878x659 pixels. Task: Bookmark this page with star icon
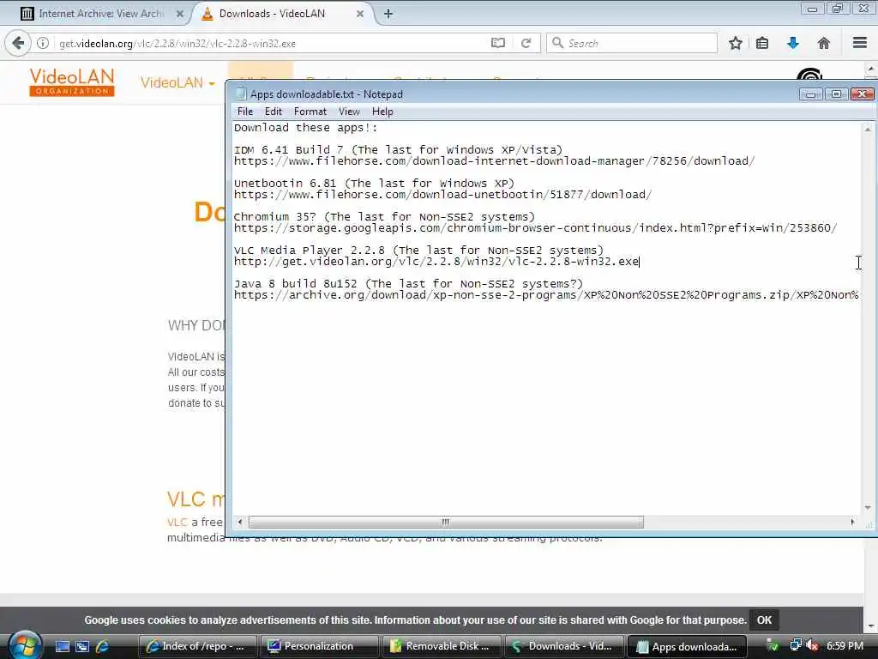tap(735, 43)
